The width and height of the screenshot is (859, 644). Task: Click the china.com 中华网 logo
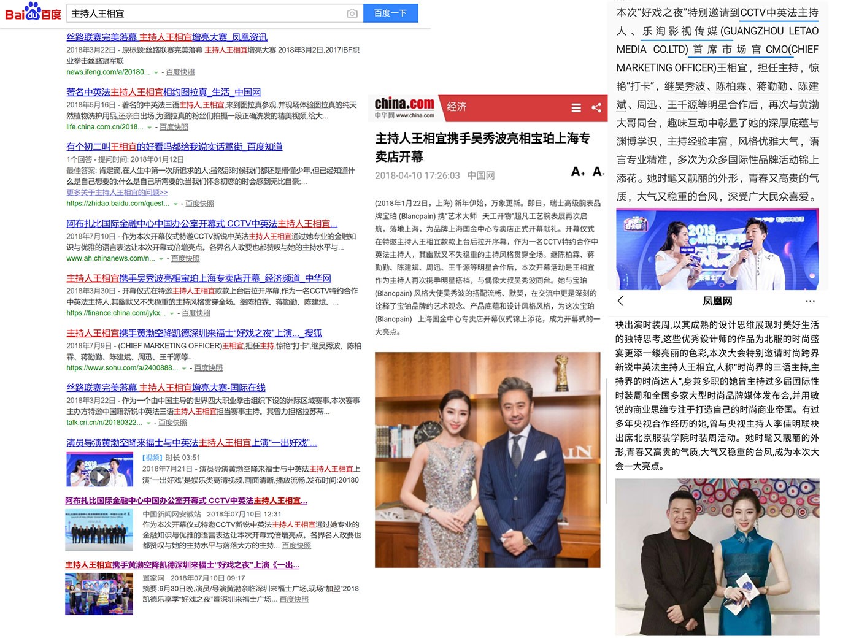(x=404, y=107)
